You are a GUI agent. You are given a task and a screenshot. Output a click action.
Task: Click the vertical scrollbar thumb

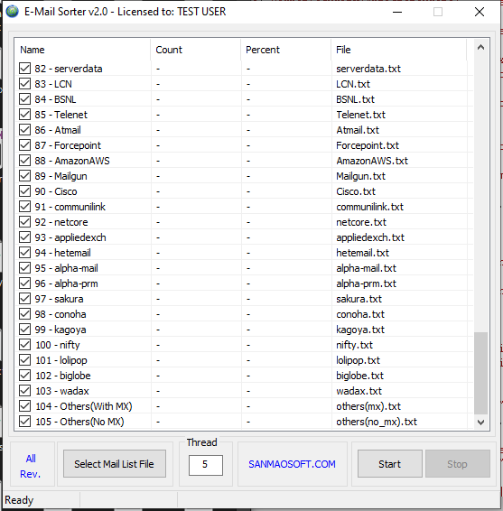tap(480, 373)
